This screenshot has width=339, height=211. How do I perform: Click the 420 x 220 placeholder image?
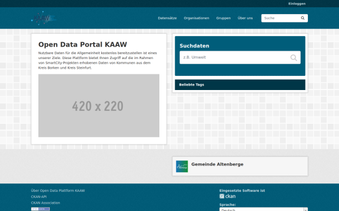pyautogui.click(x=99, y=106)
